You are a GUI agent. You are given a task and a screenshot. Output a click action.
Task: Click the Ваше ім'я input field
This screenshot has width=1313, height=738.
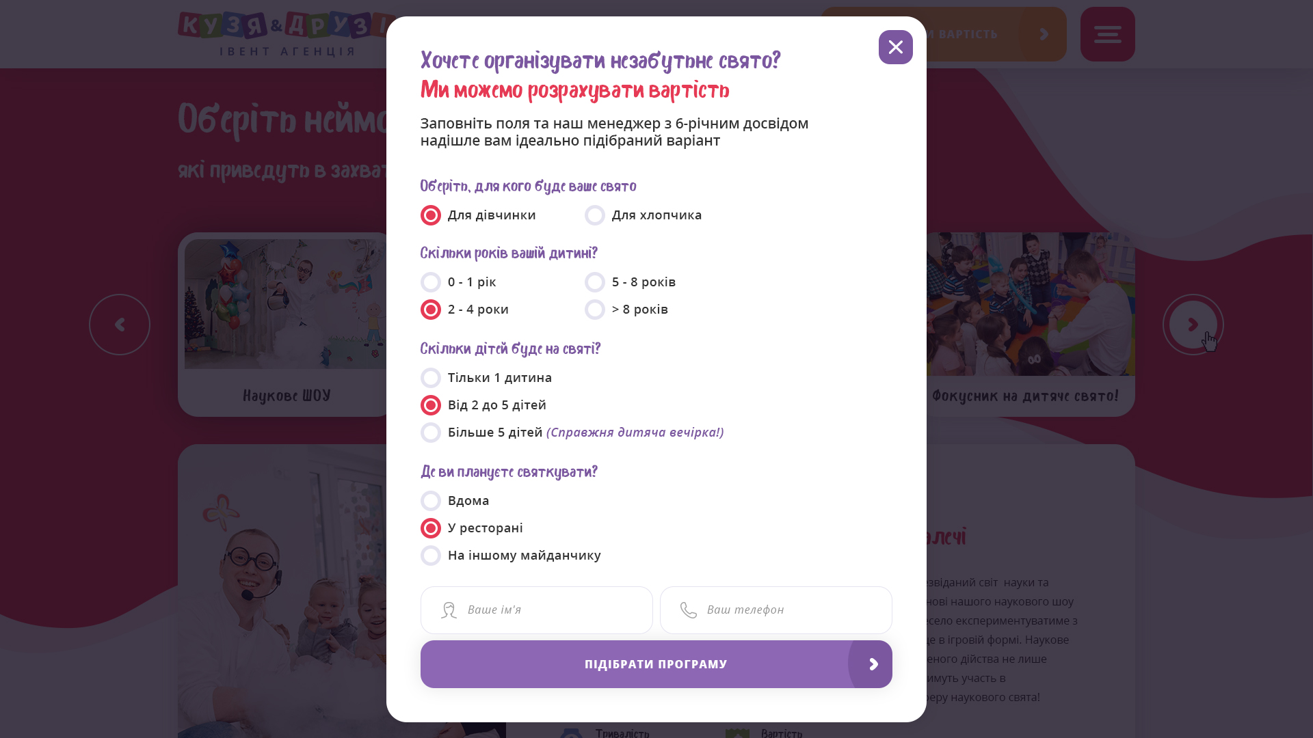click(537, 610)
